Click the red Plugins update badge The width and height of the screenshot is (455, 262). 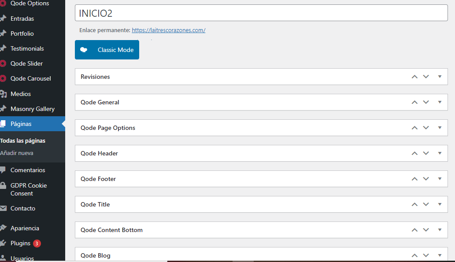[37, 244]
